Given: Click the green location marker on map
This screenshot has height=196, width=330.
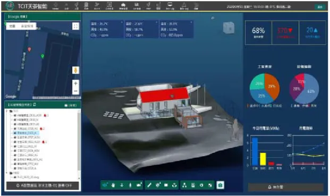Looking at the screenshot, I should click(43, 56).
